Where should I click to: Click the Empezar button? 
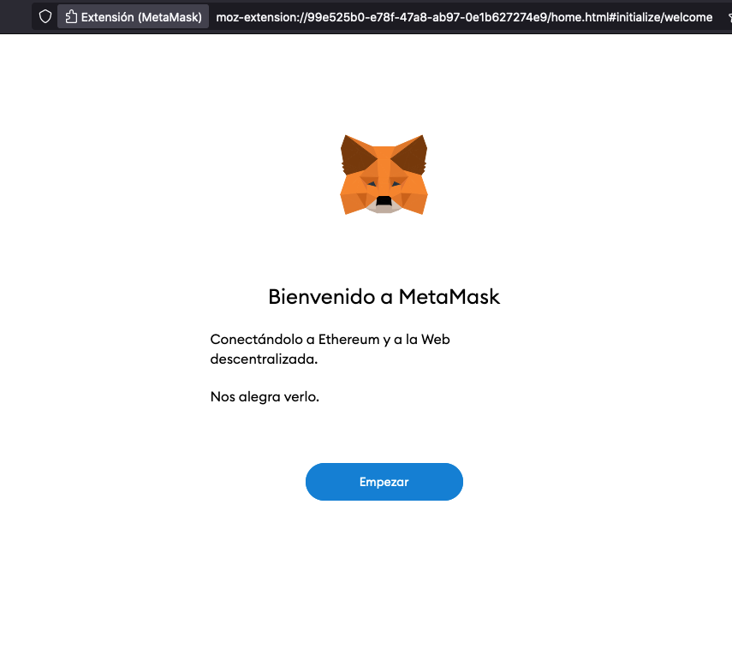(384, 482)
